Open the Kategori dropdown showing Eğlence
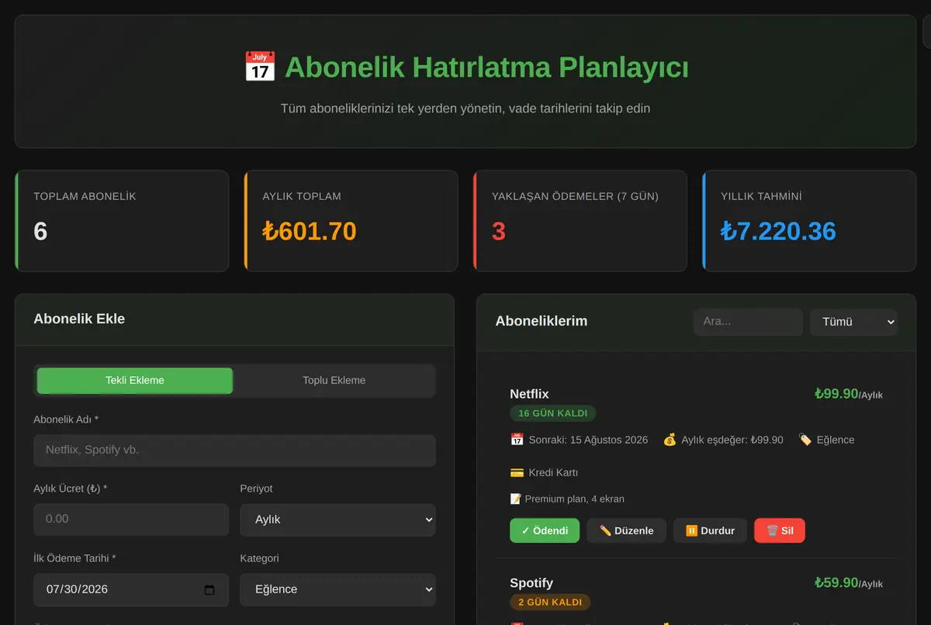The width and height of the screenshot is (931, 625). coord(337,589)
